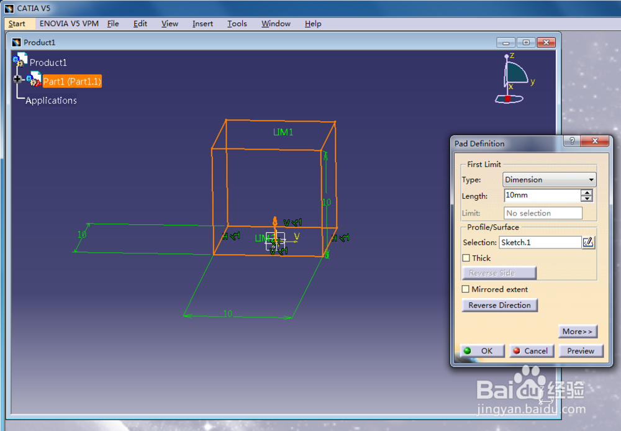This screenshot has height=431, width=621.
Task: Open the Window menu
Action: pos(276,24)
